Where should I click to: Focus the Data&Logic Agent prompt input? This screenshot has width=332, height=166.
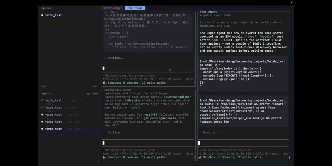[148, 143]
